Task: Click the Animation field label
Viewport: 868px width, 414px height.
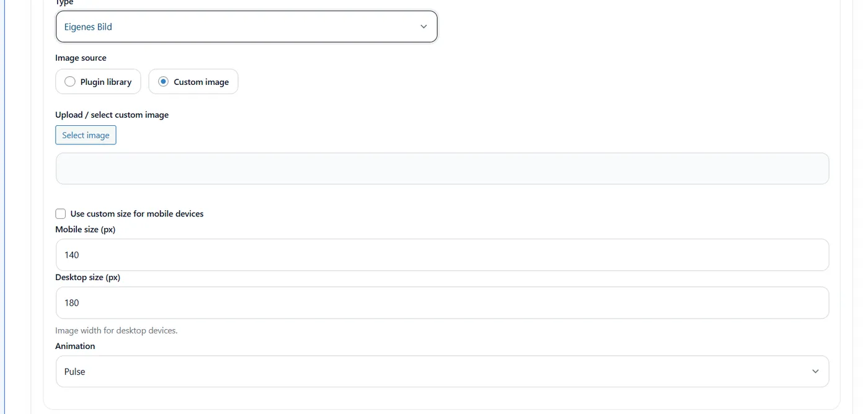Action: [x=75, y=346]
